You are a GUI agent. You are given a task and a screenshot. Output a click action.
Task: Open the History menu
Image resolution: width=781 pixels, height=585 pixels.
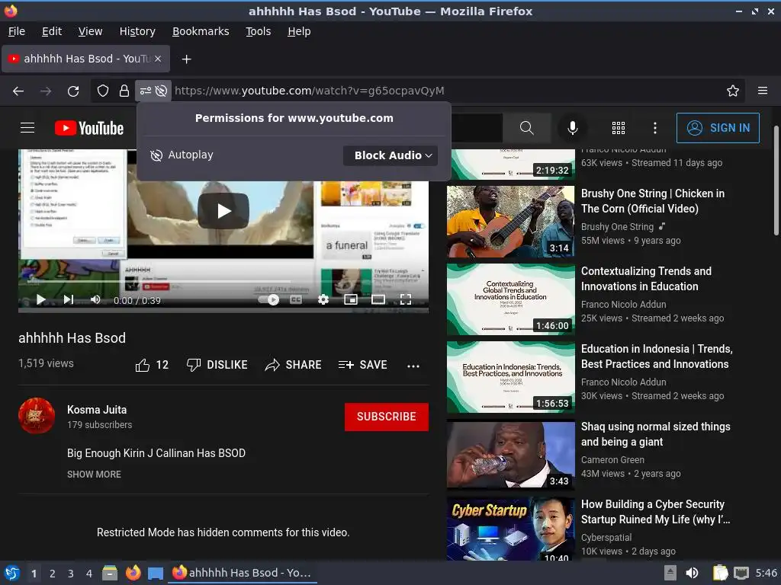(137, 31)
